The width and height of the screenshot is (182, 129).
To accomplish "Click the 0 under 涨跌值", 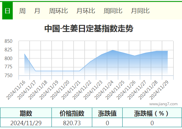I will pyautogui.click(x=107, y=123).
